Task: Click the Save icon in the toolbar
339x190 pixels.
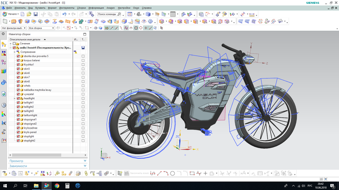Action: click(36, 14)
